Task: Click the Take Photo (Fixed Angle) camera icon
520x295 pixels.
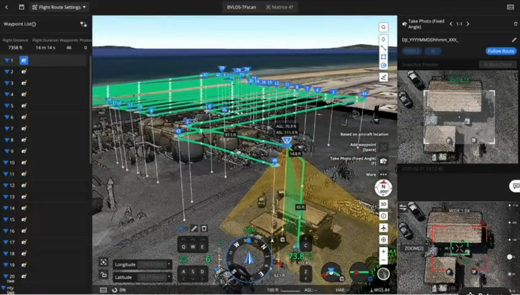Action: point(384,161)
